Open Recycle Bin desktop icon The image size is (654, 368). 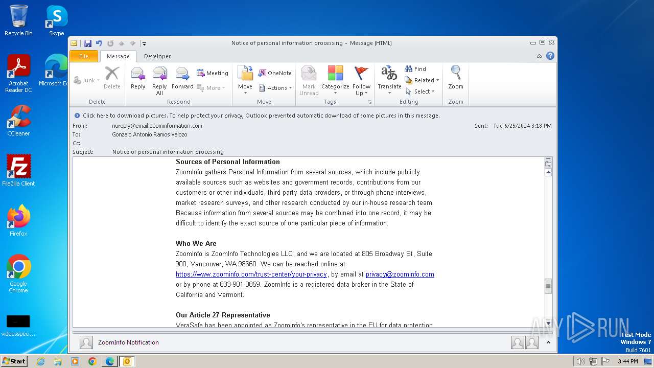pos(18,21)
